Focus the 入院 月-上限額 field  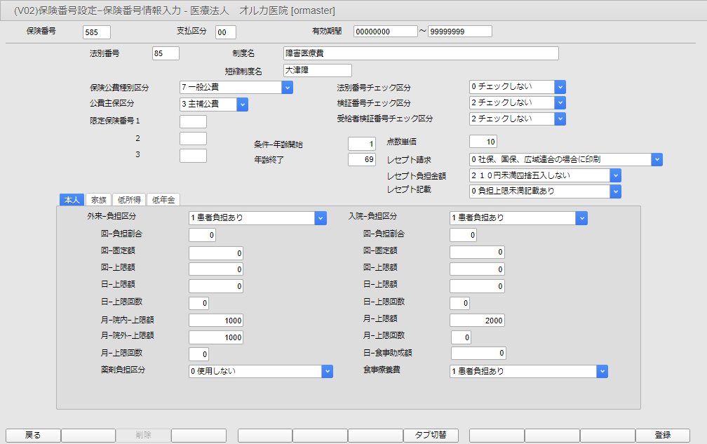(x=476, y=321)
